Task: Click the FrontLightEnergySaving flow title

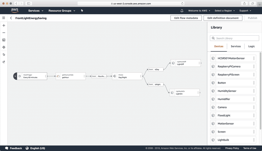Action: (31, 18)
